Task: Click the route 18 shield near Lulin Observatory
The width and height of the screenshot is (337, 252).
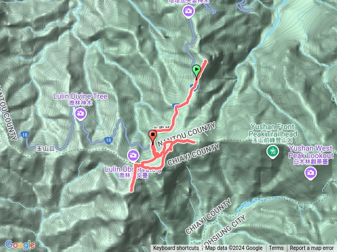Action: point(108,140)
